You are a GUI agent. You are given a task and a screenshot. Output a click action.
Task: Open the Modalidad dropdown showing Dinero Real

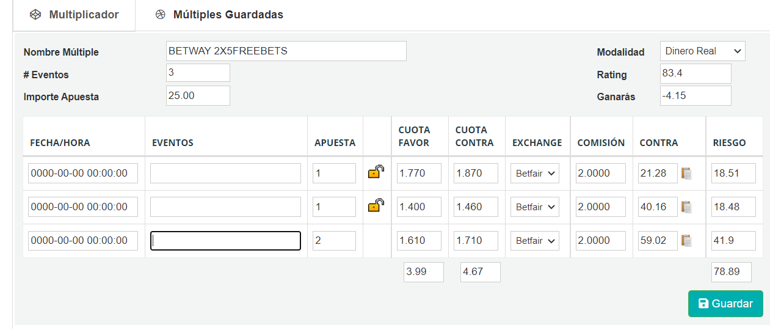point(703,51)
